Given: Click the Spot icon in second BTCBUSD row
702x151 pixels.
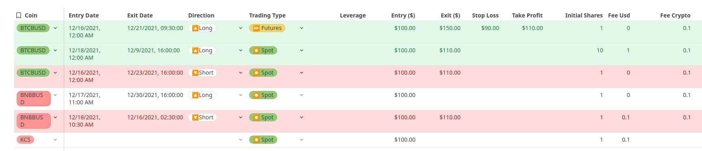Looking at the screenshot, I should pos(256,50).
